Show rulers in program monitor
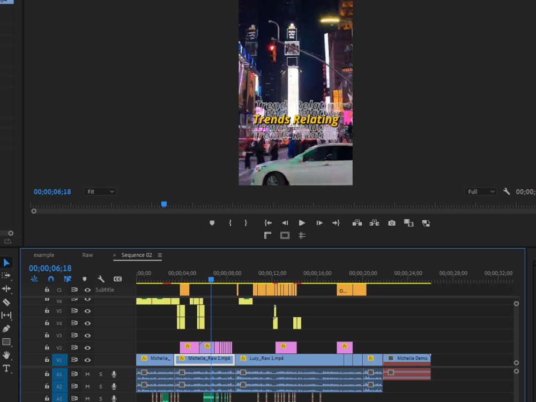536x402 pixels. (x=267, y=235)
